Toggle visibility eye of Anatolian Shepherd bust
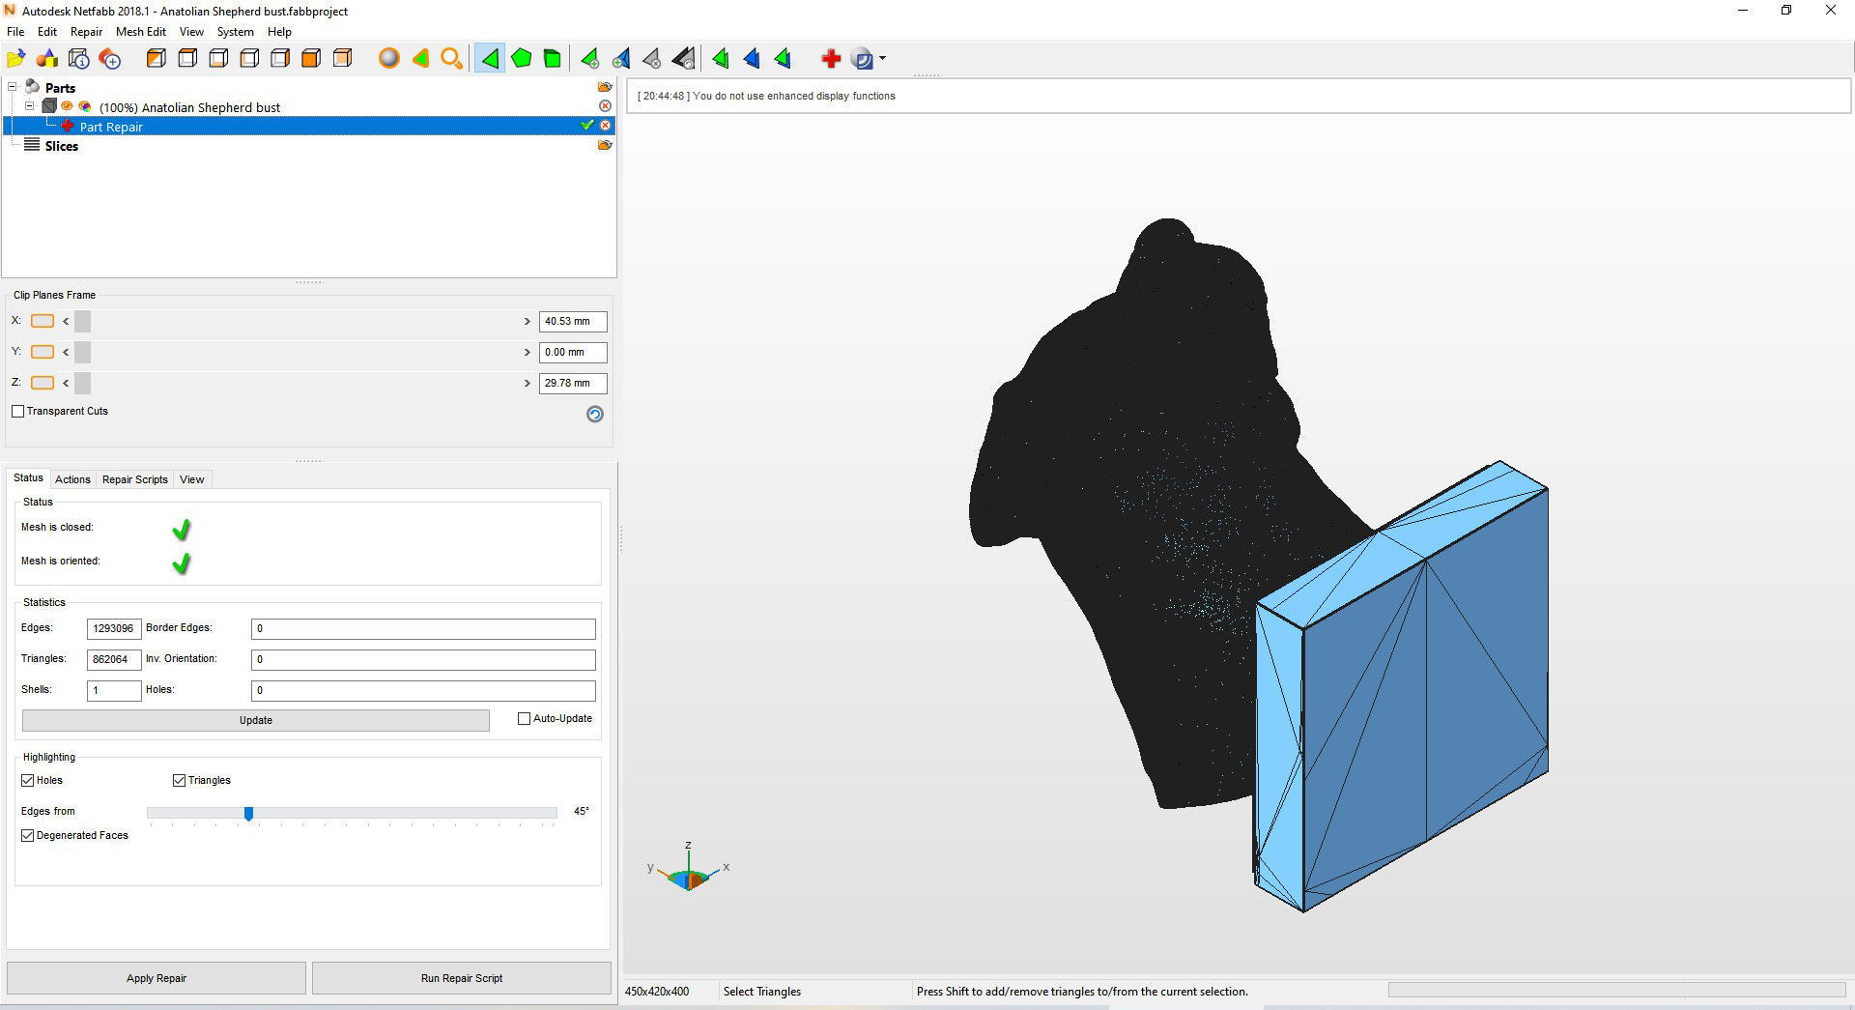 (x=68, y=106)
